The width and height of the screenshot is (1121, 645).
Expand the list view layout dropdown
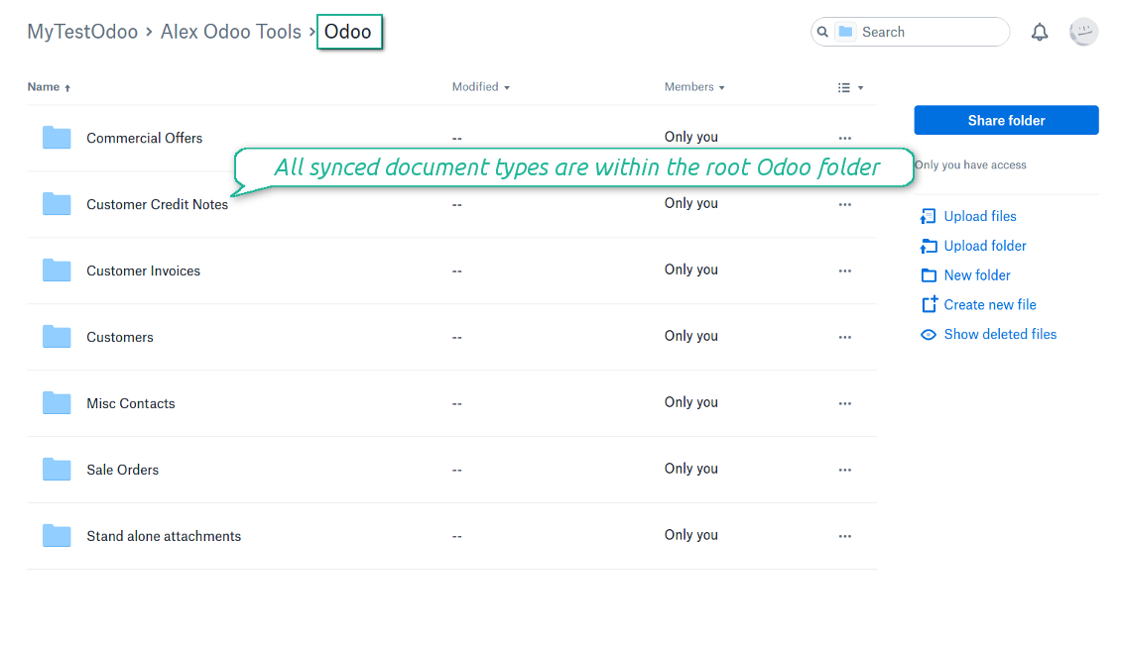850,87
